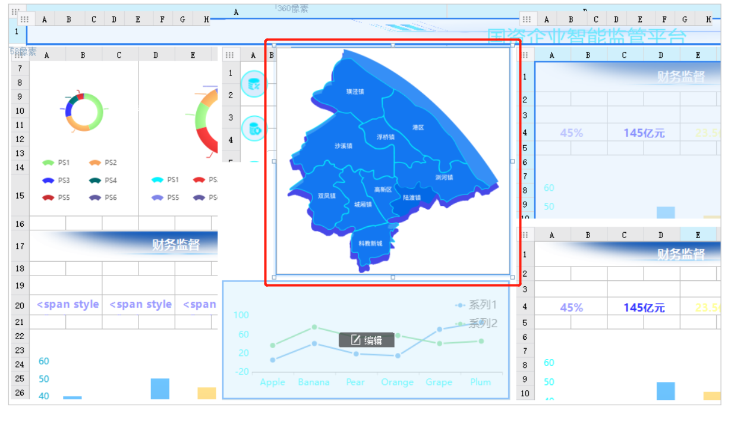Click the 编辑 edit button on line chart
750x432 pixels.
point(367,340)
